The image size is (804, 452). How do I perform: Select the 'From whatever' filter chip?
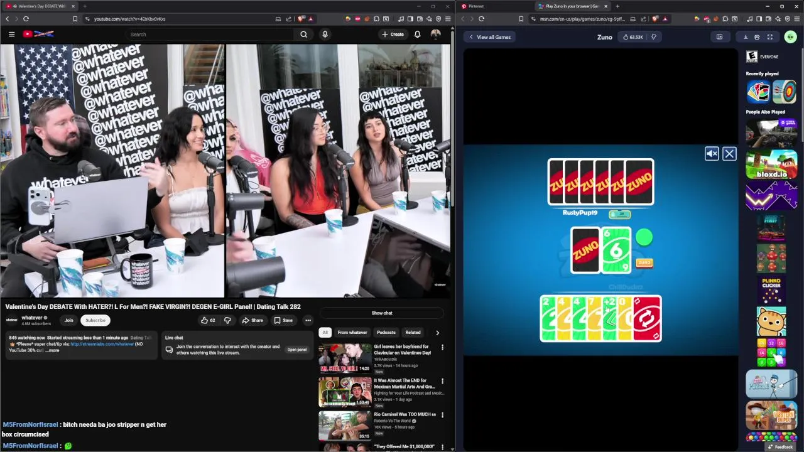(352, 333)
